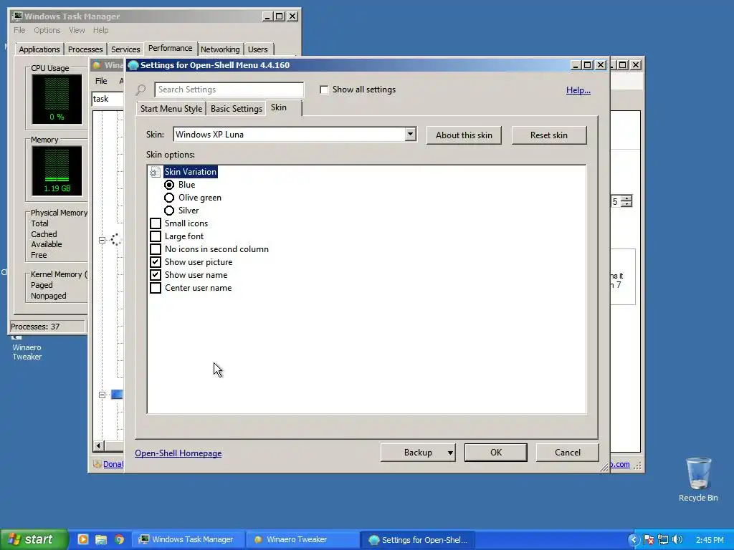This screenshot has height=550, width=734.
Task: Enable the Large font option
Action: (x=156, y=236)
